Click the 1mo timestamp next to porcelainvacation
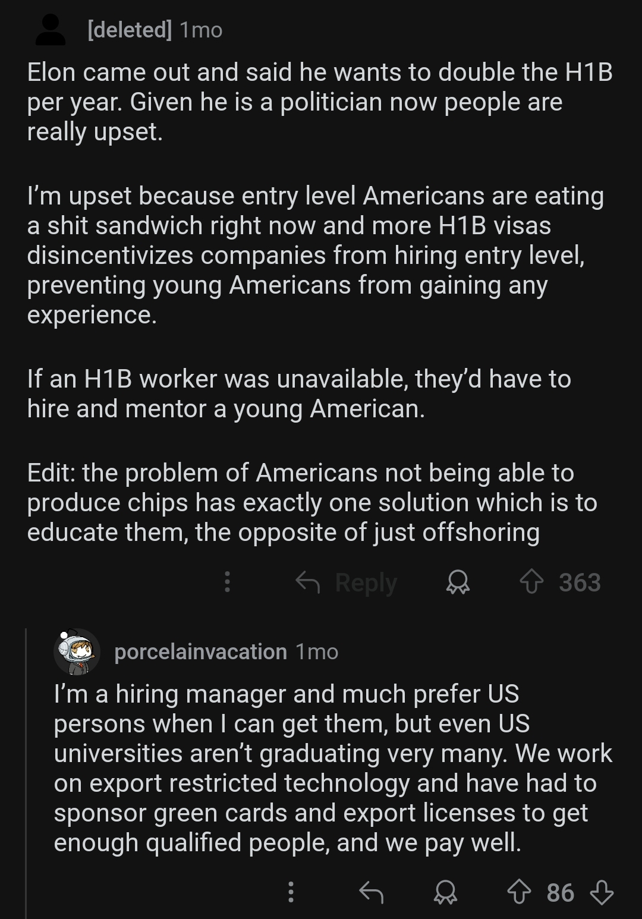The width and height of the screenshot is (642, 919). [x=317, y=652]
